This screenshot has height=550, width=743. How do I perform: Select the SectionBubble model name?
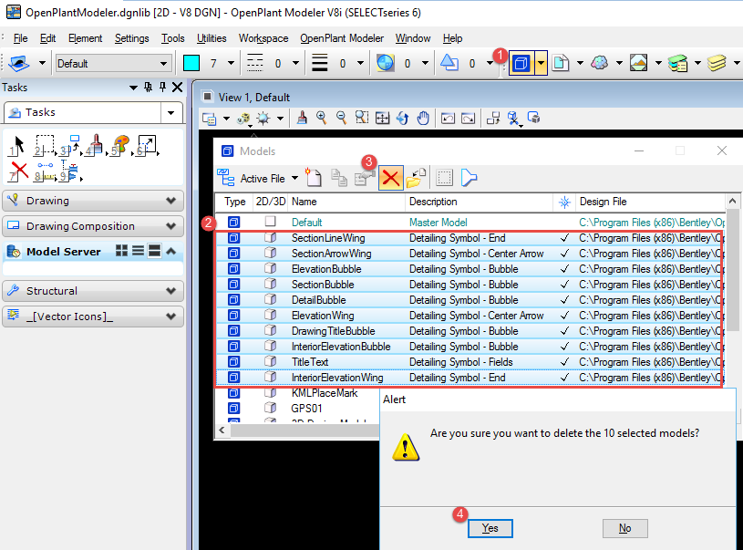click(x=323, y=285)
